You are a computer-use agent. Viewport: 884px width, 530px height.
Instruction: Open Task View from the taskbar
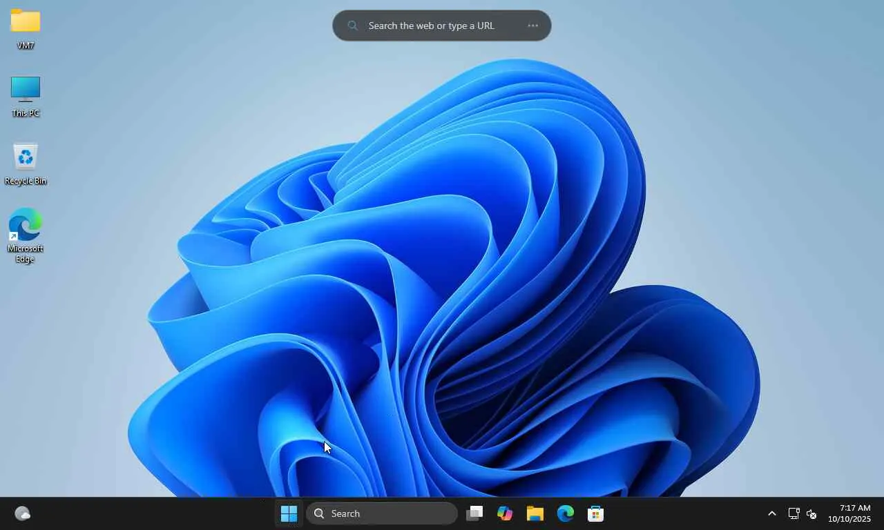pyautogui.click(x=474, y=513)
